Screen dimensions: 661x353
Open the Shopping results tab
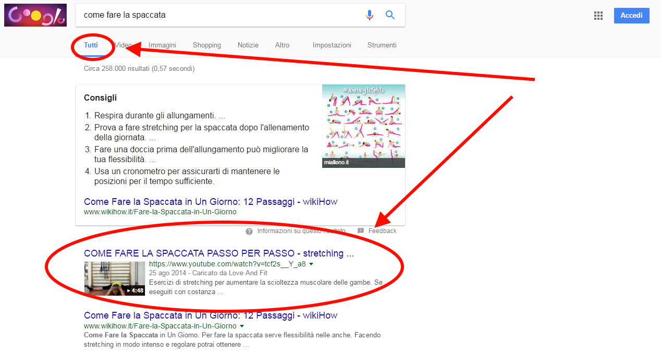[206, 45]
